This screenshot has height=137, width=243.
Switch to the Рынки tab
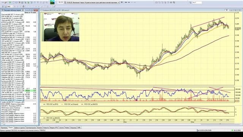point(11,128)
